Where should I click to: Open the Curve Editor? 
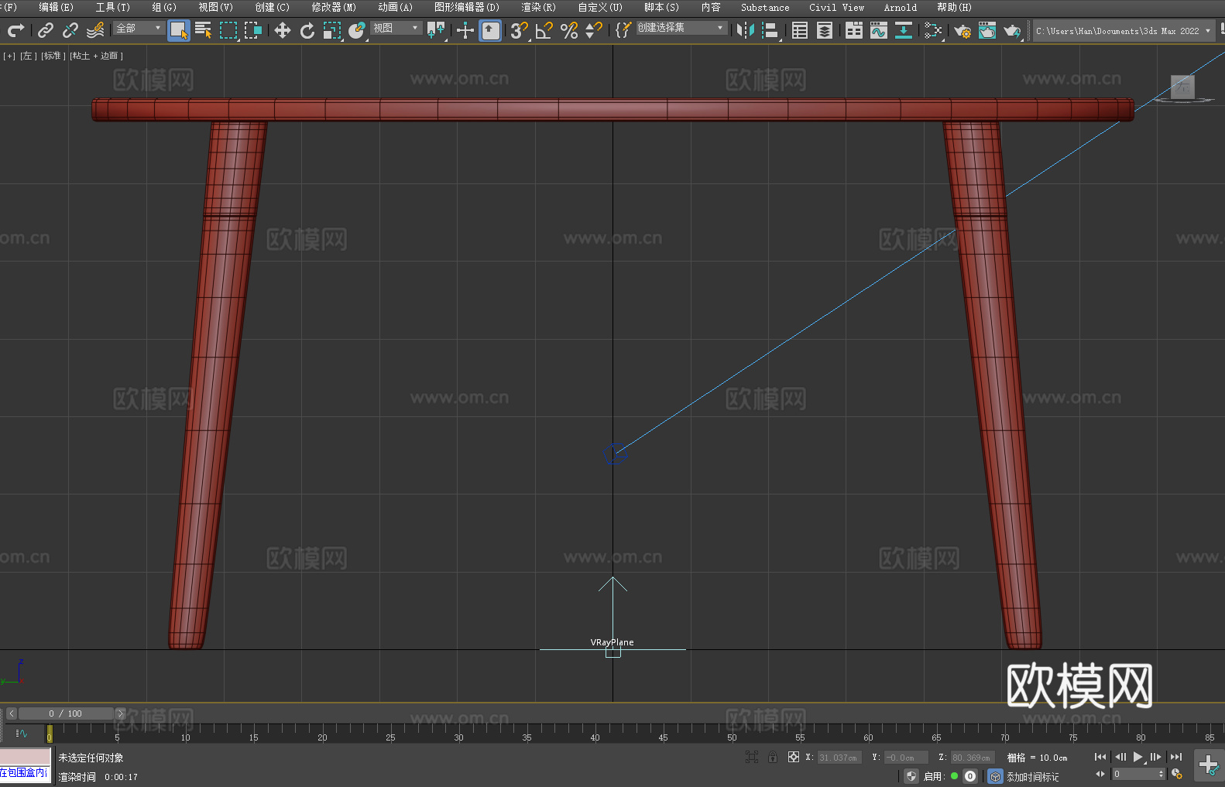879,30
